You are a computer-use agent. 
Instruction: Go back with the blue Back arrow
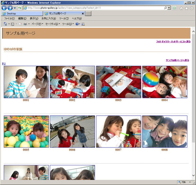tap(4, 8)
